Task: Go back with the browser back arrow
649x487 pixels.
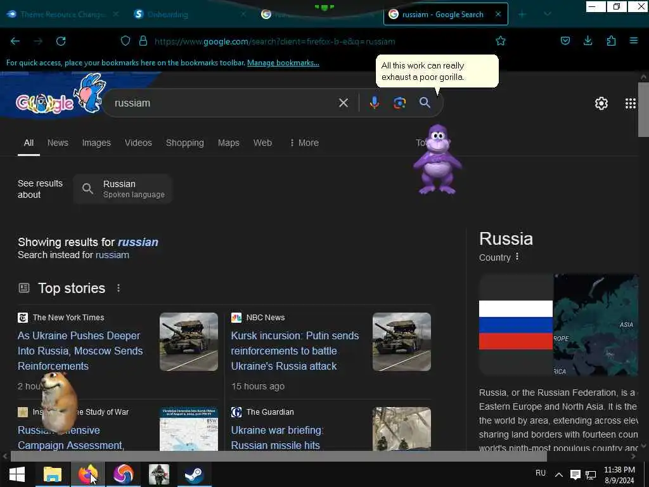Action: tap(15, 41)
